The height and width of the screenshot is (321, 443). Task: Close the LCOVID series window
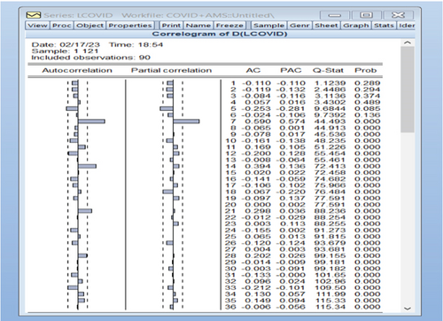tap(398, 15)
